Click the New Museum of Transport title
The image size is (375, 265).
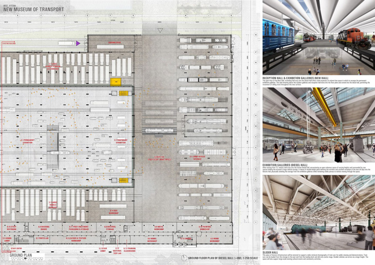(x=33, y=9)
